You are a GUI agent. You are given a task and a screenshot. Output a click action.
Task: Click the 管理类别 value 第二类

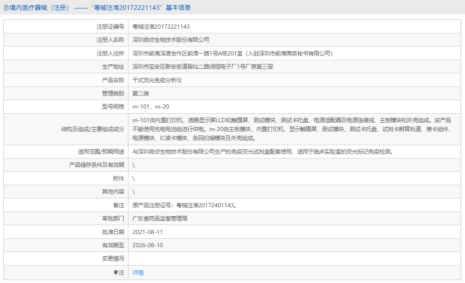(142, 93)
